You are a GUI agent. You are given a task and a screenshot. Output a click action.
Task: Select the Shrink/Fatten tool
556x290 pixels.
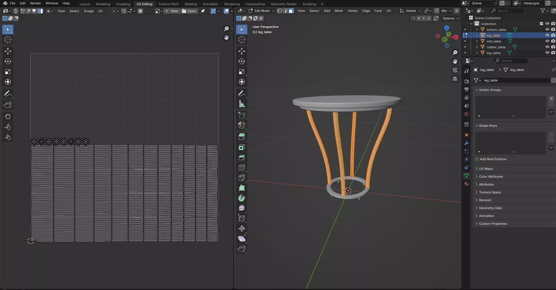[242, 229]
